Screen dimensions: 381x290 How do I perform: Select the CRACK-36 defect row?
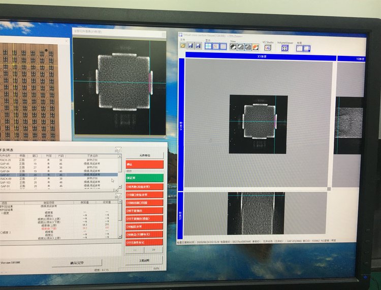[59, 167]
